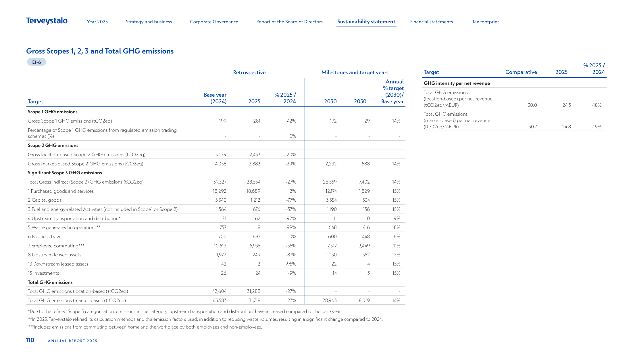Viewport: 633px width, 357px height.
Task: Click 1 Purchased goods and services row
Action: (x=61, y=191)
